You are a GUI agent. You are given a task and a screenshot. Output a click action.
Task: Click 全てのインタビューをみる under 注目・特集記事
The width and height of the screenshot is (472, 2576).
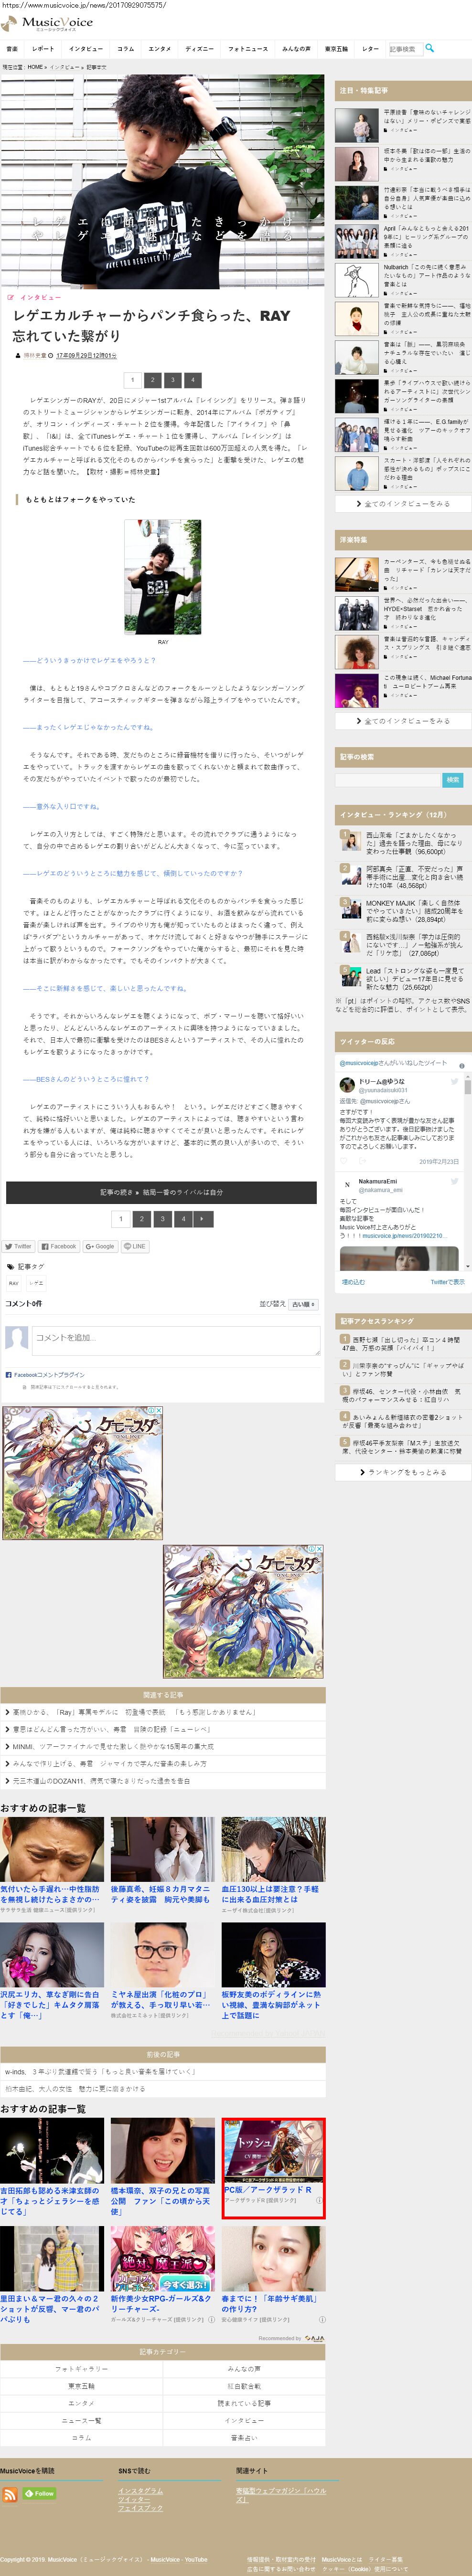[x=403, y=504]
